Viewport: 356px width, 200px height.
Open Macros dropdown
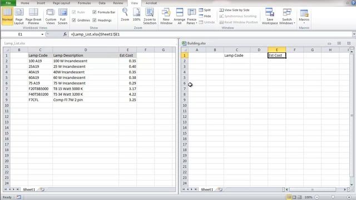(304, 16)
